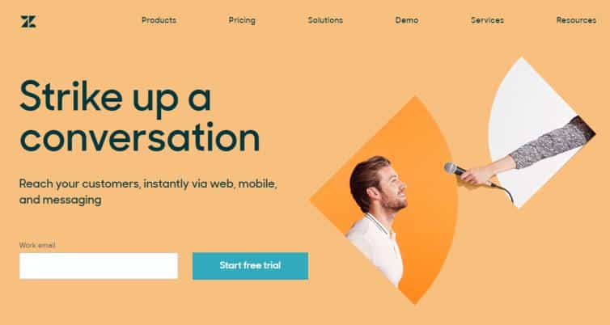Click the word conversation in the headline
This screenshot has height=325, width=610.
click(x=140, y=137)
